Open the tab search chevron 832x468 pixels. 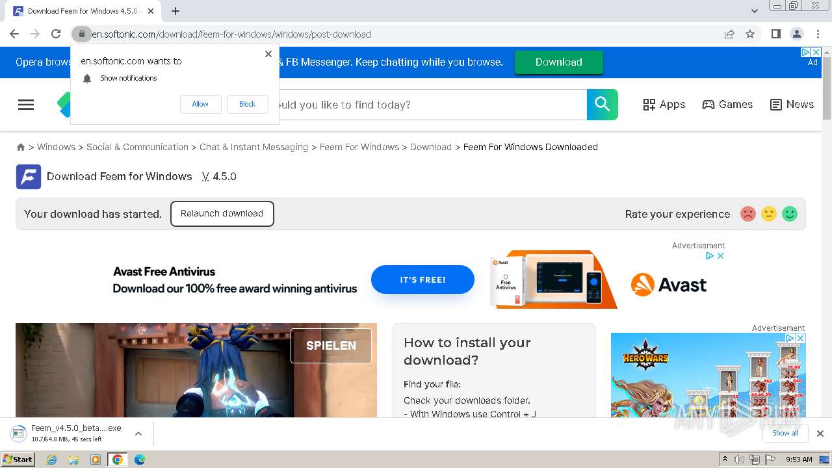(x=755, y=11)
